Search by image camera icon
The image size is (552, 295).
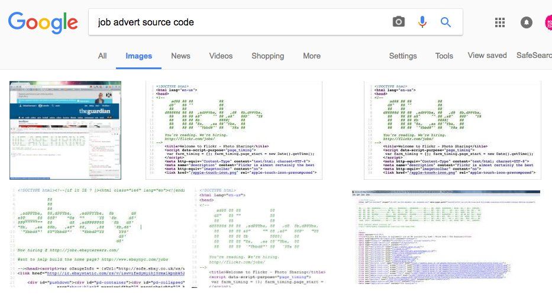(399, 22)
